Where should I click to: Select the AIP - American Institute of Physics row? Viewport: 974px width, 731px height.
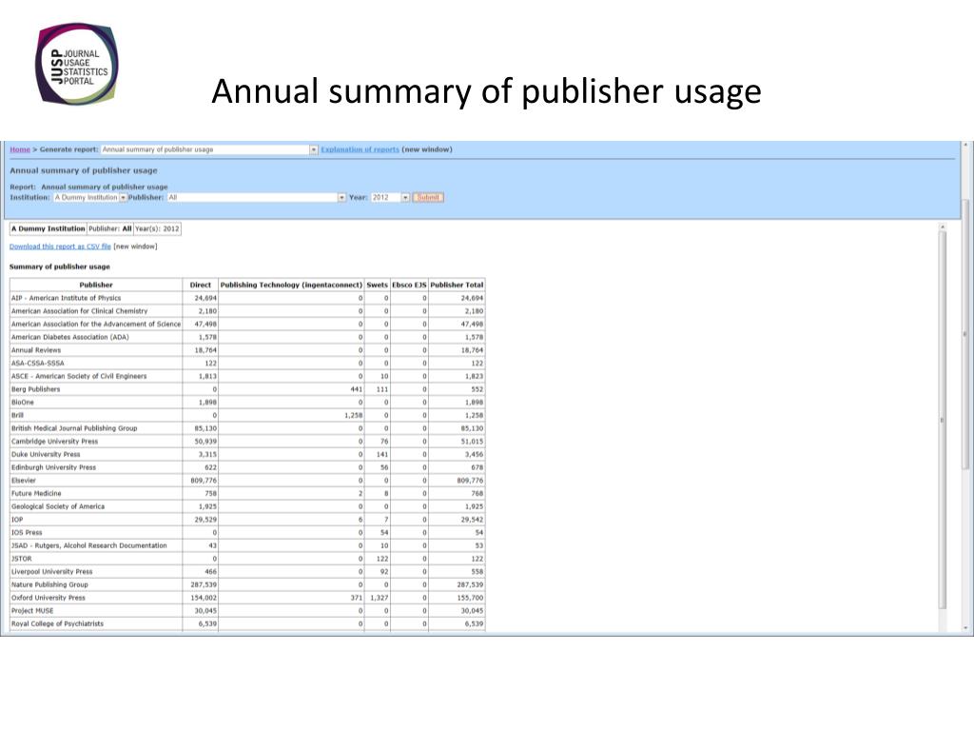point(247,298)
